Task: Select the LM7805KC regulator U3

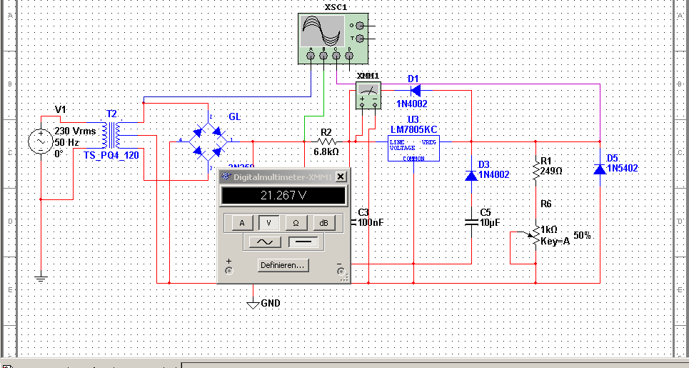Action: click(413, 149)
